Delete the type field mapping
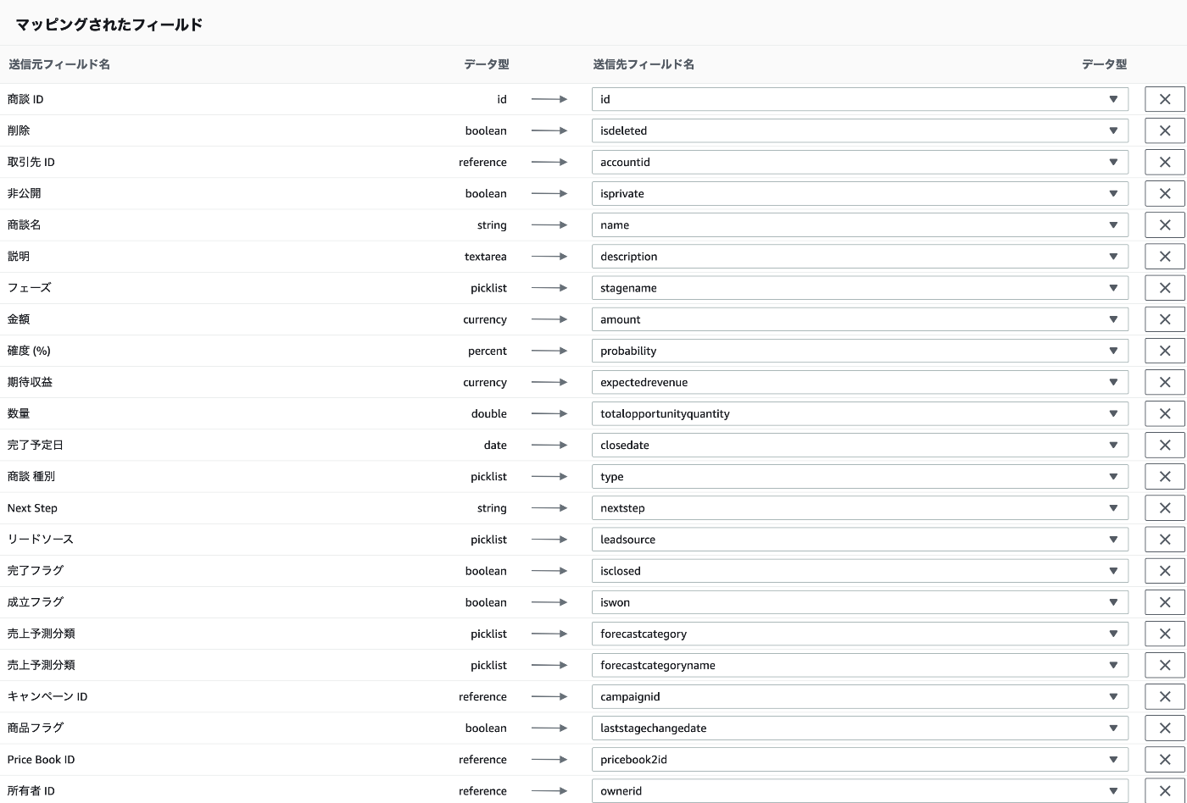The height and width of the screenshot is (803, 1187). coord(1164,476)
